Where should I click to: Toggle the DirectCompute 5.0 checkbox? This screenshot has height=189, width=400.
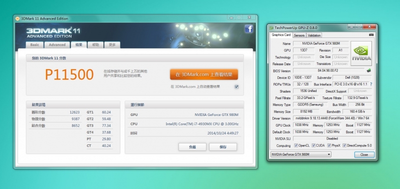[x=344, y=145]
